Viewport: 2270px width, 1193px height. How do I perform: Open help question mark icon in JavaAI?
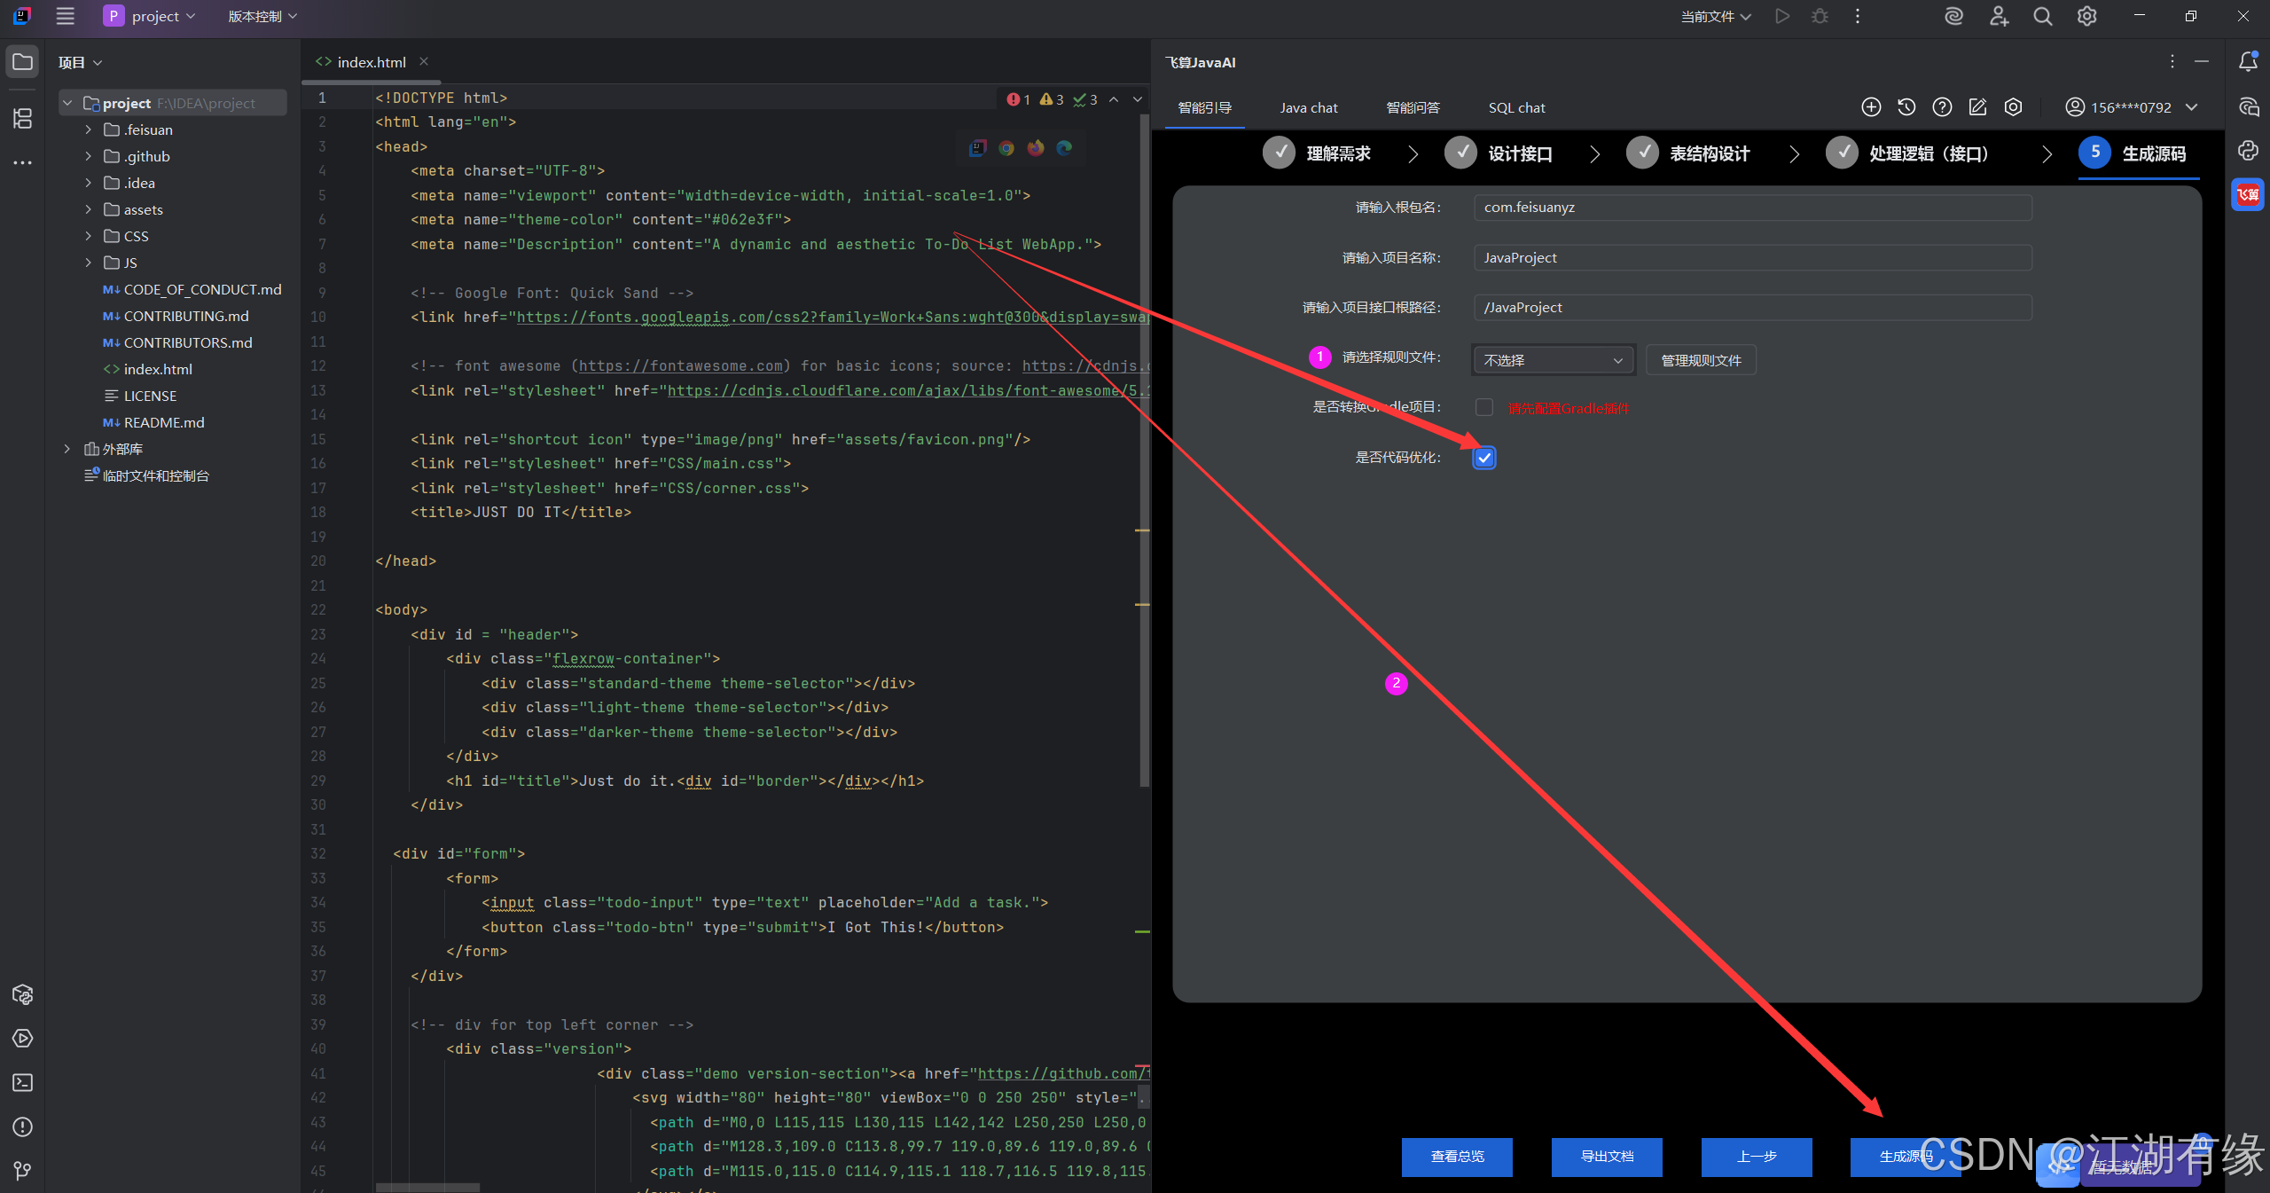point(1942,107)
